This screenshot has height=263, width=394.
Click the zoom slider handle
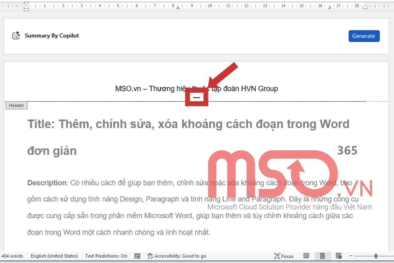tap(376, 256)
